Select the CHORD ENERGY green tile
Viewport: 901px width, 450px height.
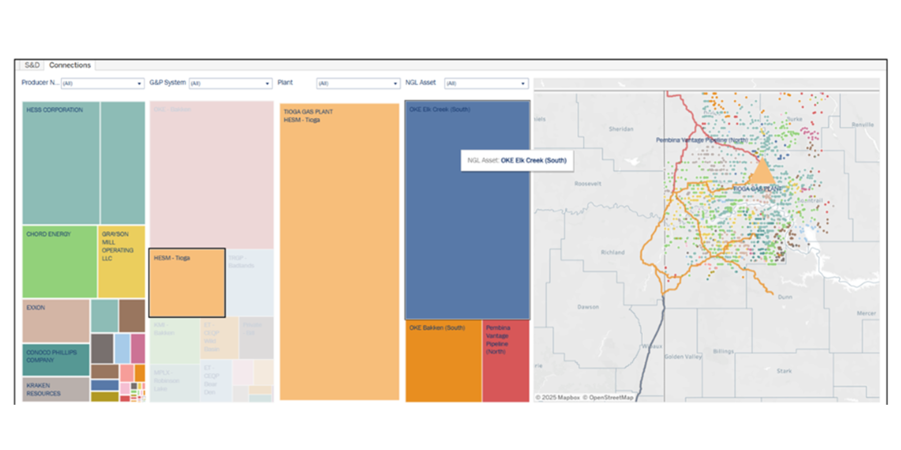tap(59, 262)
